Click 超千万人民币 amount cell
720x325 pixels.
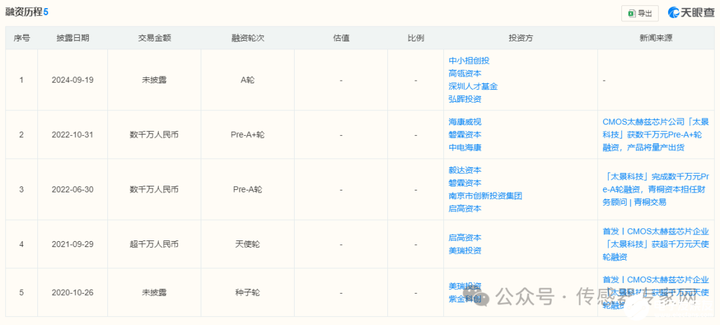(x=154, y=244)
